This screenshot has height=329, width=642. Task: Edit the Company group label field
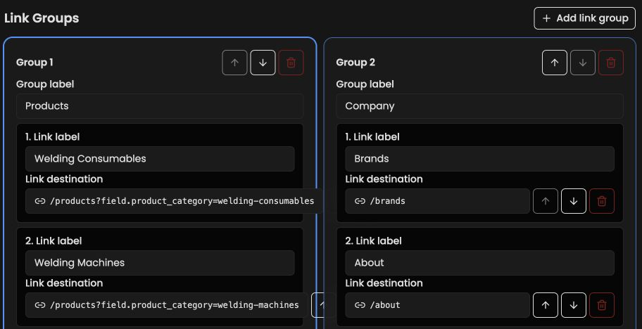tap(479, 106)
